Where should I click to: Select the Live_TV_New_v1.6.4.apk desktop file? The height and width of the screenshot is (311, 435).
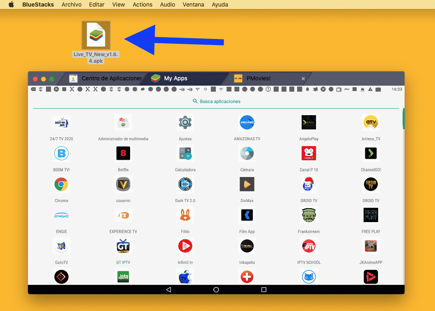96,35
